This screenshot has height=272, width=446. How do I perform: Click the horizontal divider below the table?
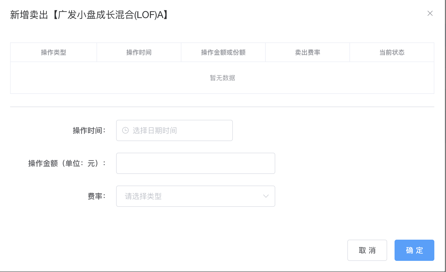222,107
